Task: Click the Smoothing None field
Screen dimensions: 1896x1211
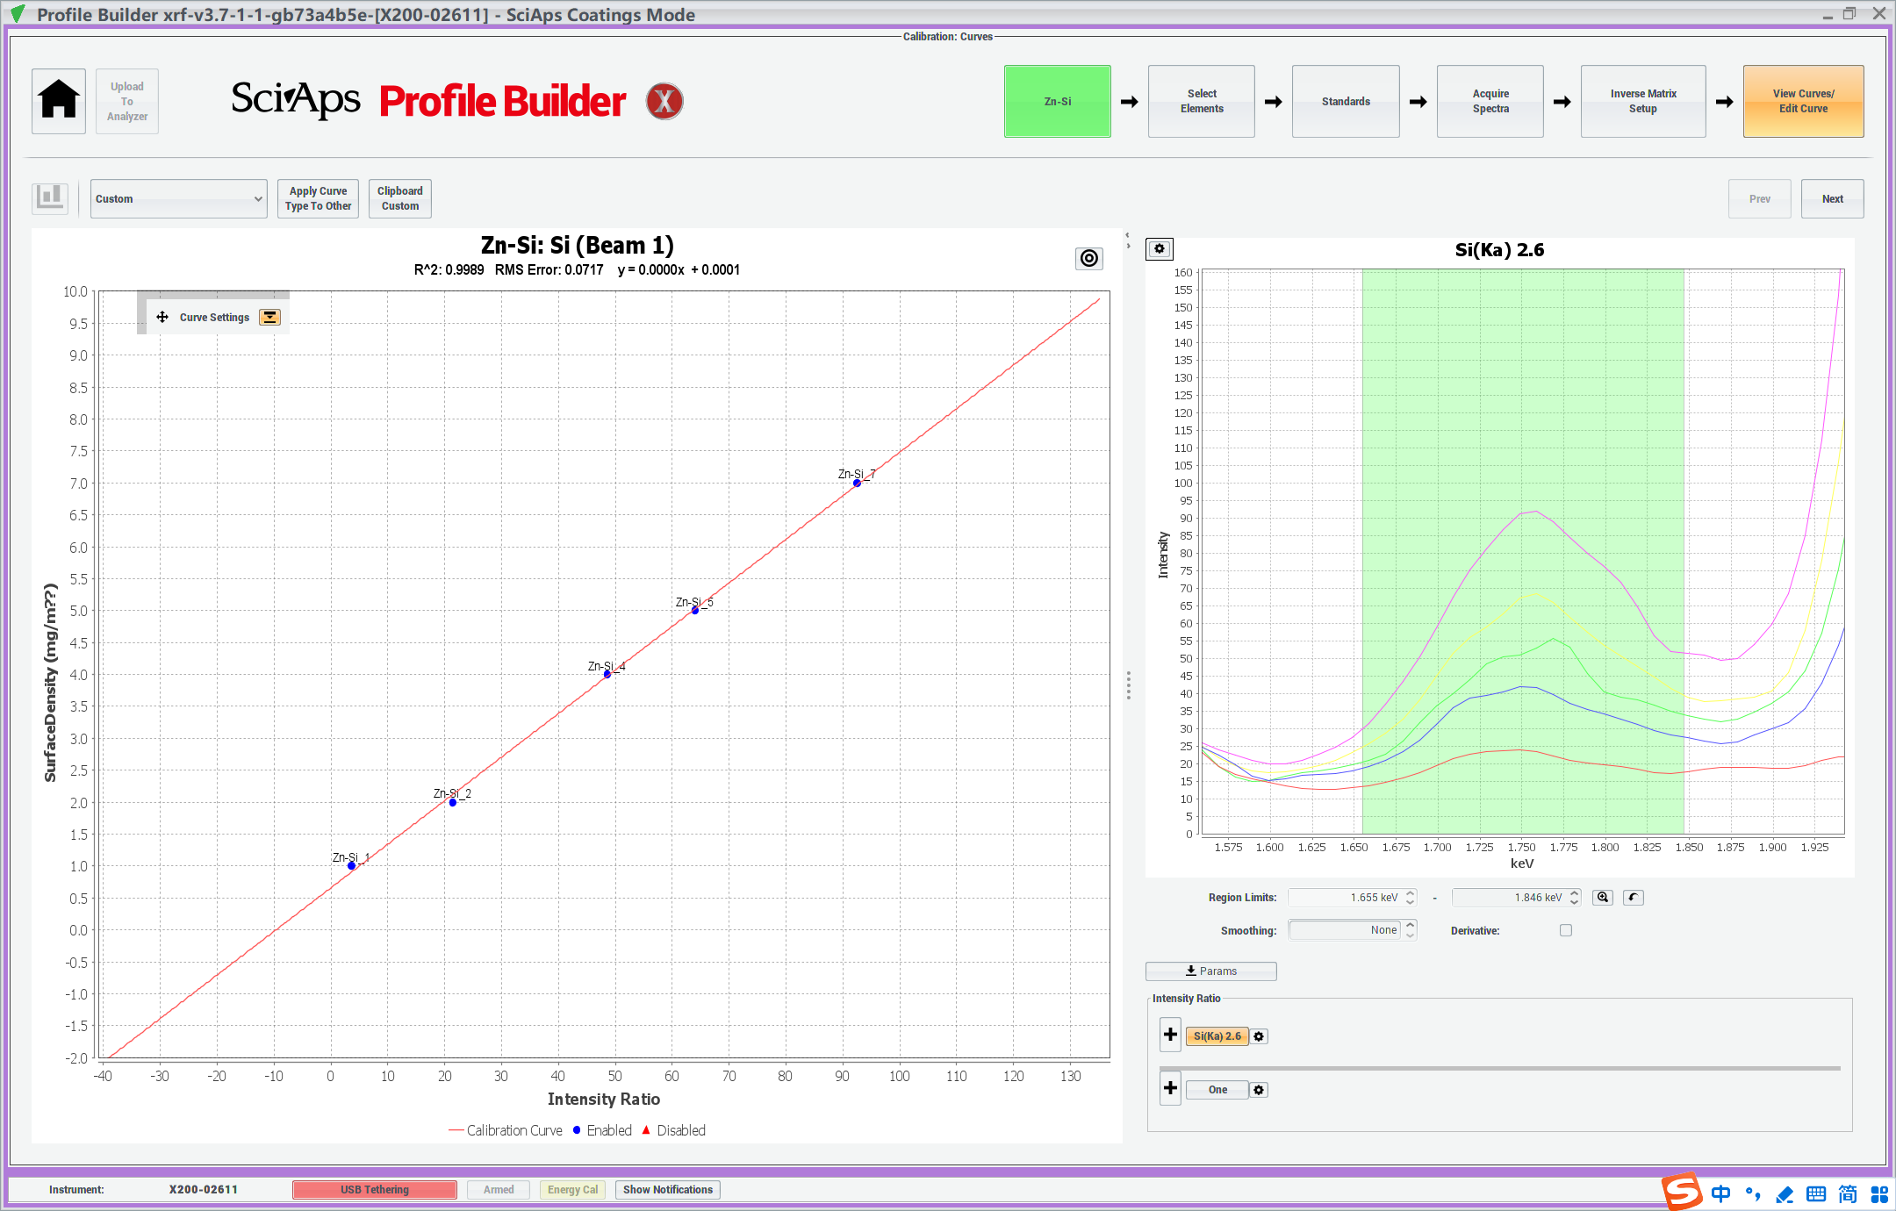Action: coord(1346,930)
